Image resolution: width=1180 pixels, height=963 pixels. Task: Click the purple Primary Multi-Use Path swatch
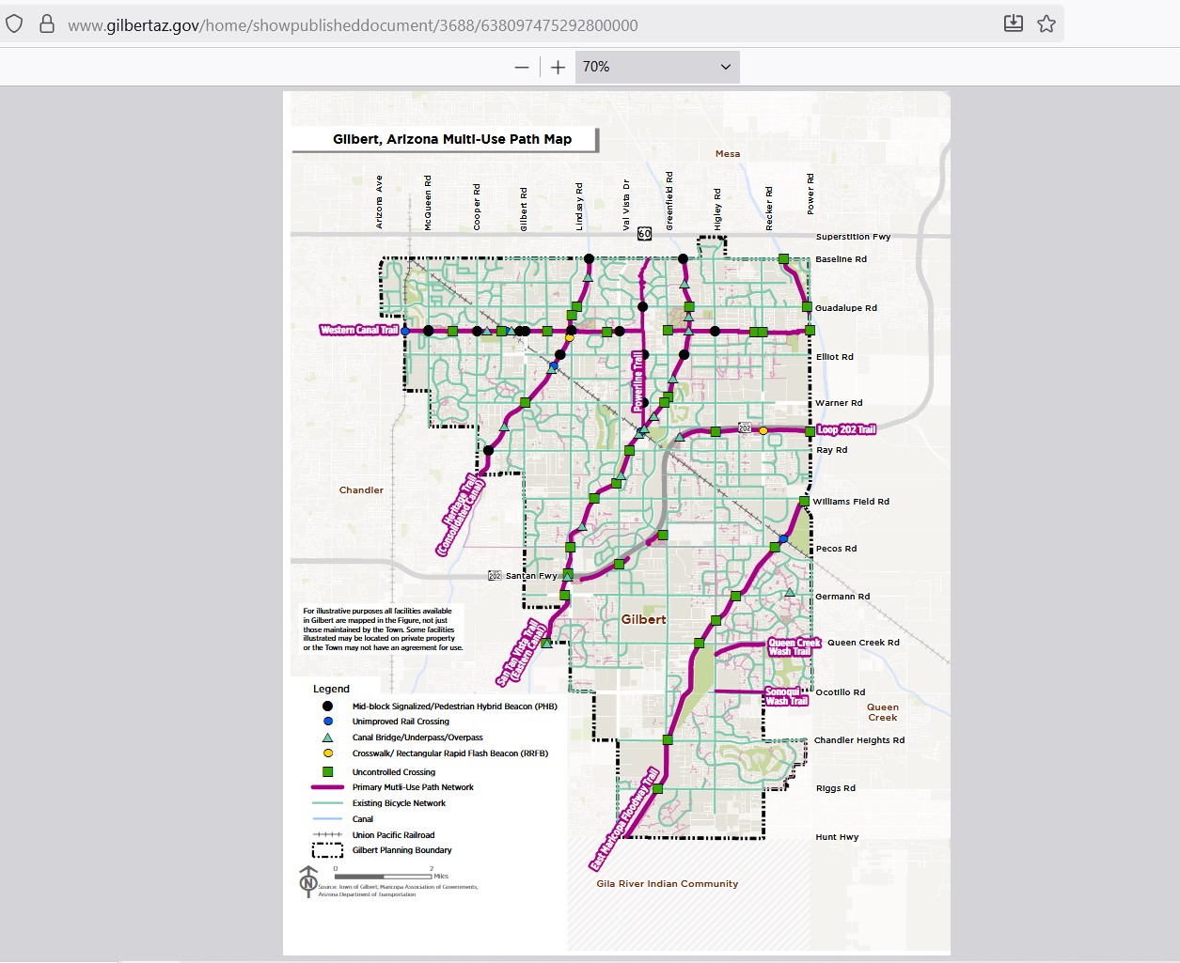coord(327,787)
